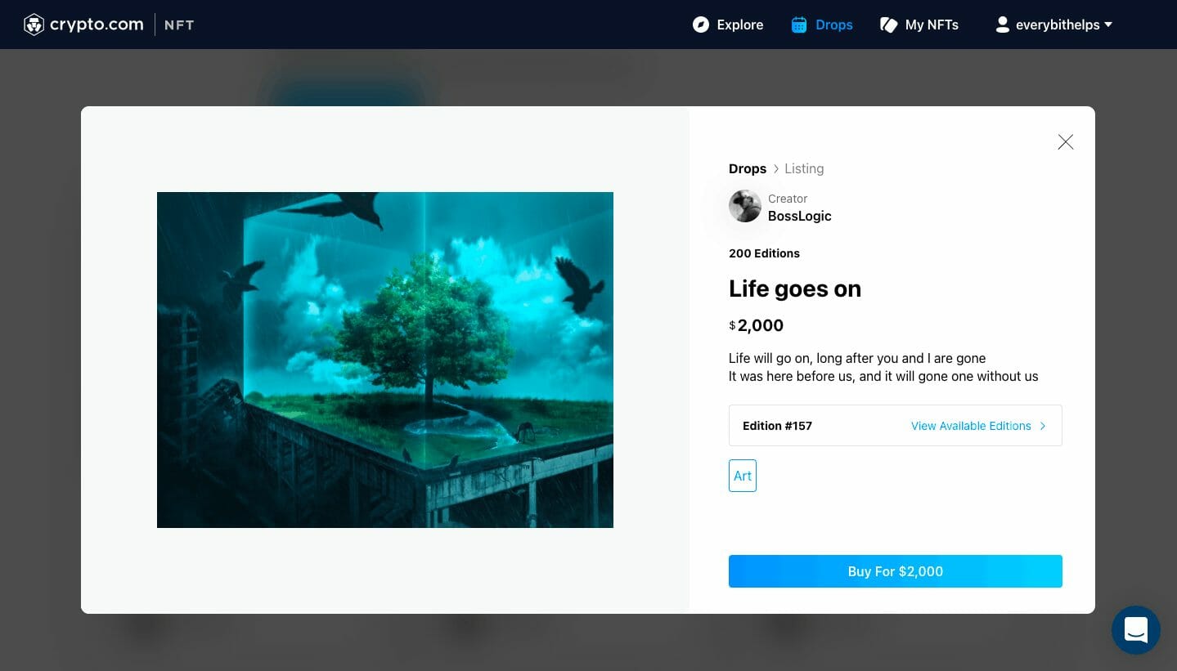Screen dimensions: 1177x671
Task: Click the Buy For $2,000 button
Action: pyautogui.click(x=896, y=571)
